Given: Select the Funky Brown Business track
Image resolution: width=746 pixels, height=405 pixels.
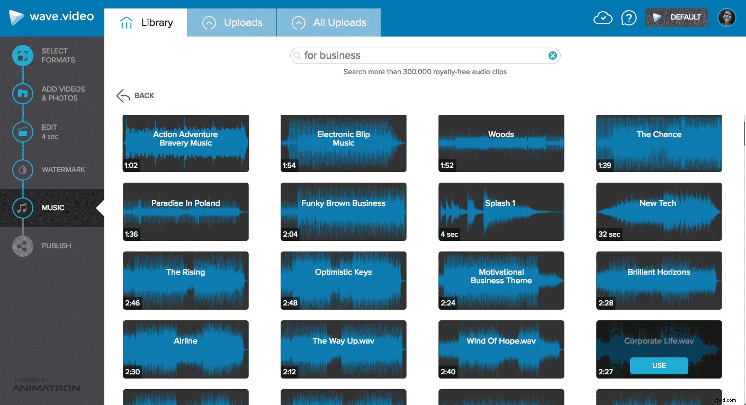Looking at the screenshot, I should point(343,211).
